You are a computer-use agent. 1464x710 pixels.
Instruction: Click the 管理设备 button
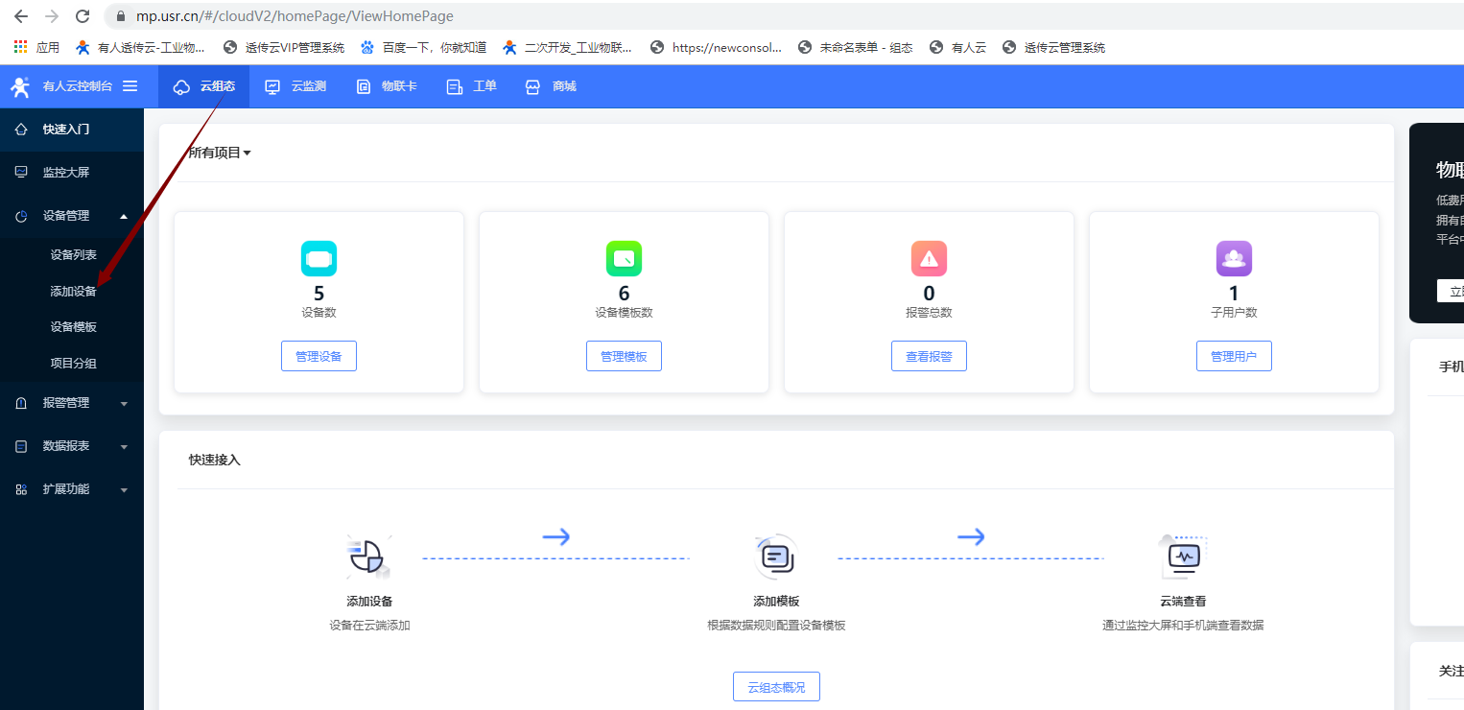click(319, 356)
